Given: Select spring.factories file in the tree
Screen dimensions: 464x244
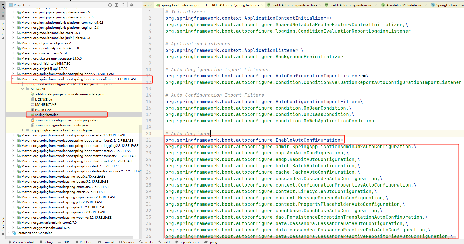Looking at the screenshot, I should coord(47,115).
